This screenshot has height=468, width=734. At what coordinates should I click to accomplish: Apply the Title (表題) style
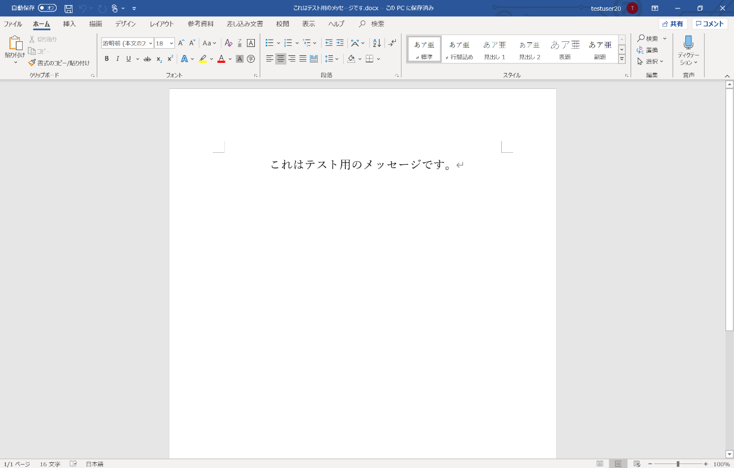pyautogui.click(x=565, y=50)
